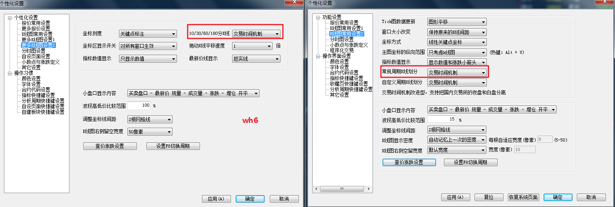
Task: Click the horizontal scrollbar under the 功能设置 tree
Action: click(x=342, y=189)
